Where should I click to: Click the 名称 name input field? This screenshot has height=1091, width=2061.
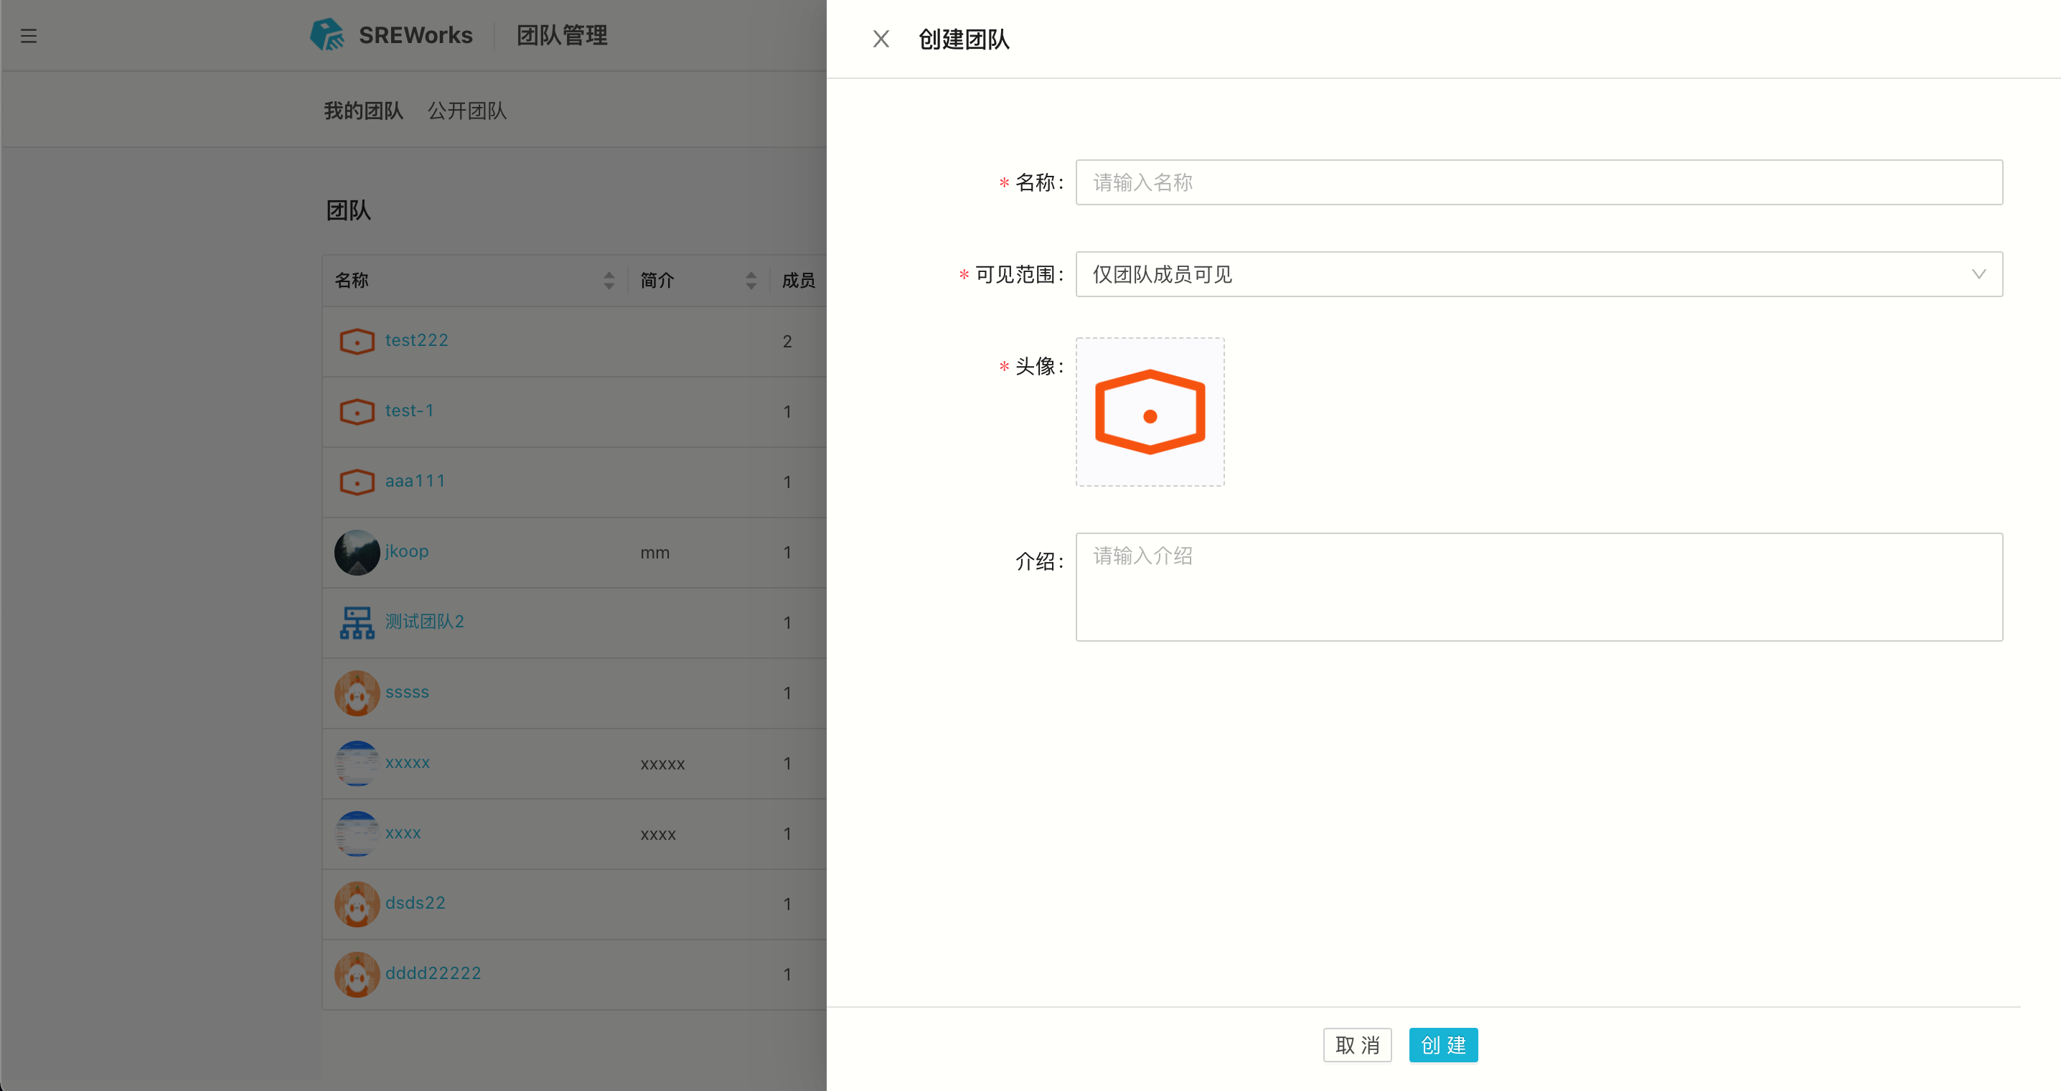pos(1538,182)
